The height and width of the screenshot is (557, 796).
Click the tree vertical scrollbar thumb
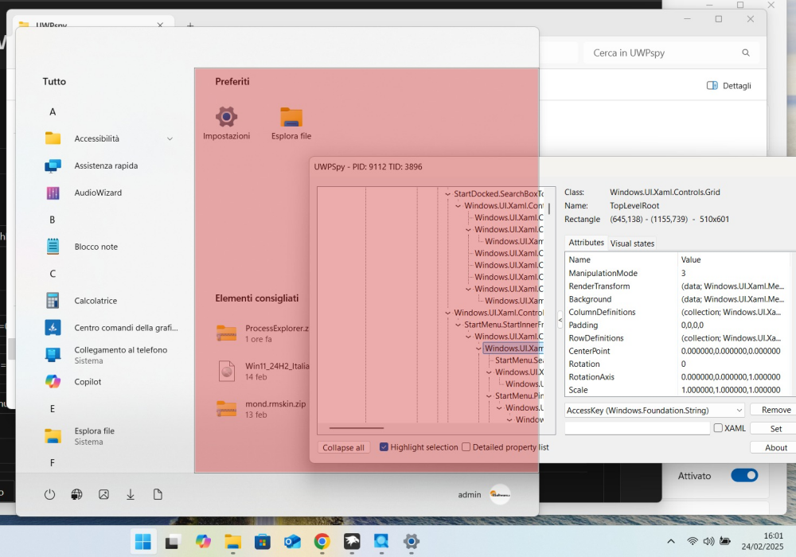coord(548,208)
